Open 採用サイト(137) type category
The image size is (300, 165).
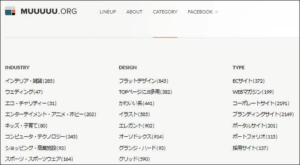(250, 148)
